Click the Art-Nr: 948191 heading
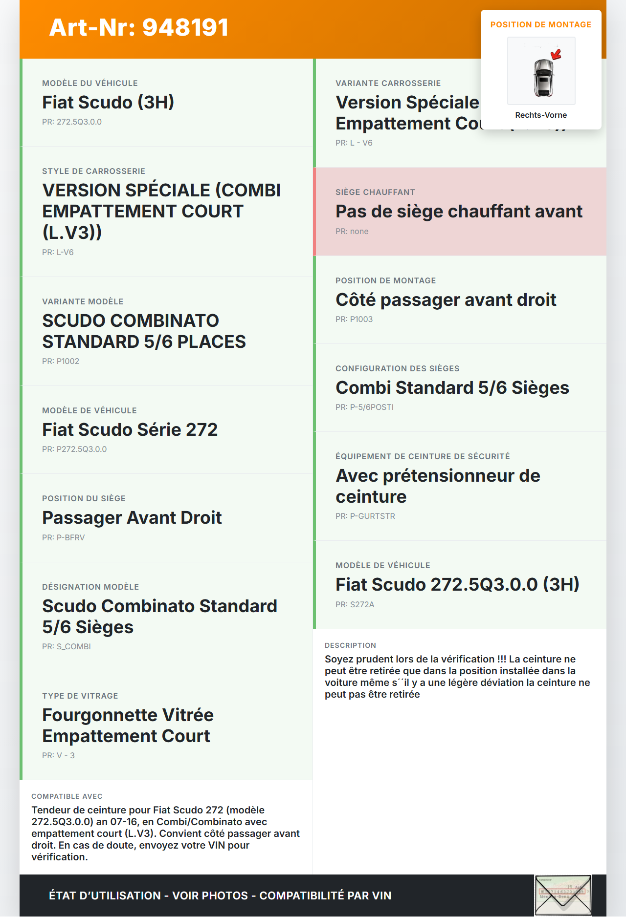Screen dimensions: 626x917 pyautogui.click(x=139, y=27)
